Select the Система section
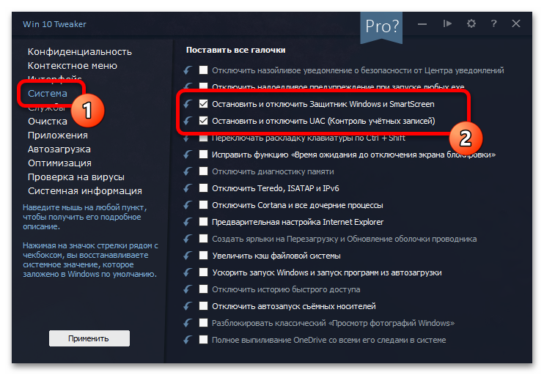This screenshot has height=375, width=544. [48, 94]
